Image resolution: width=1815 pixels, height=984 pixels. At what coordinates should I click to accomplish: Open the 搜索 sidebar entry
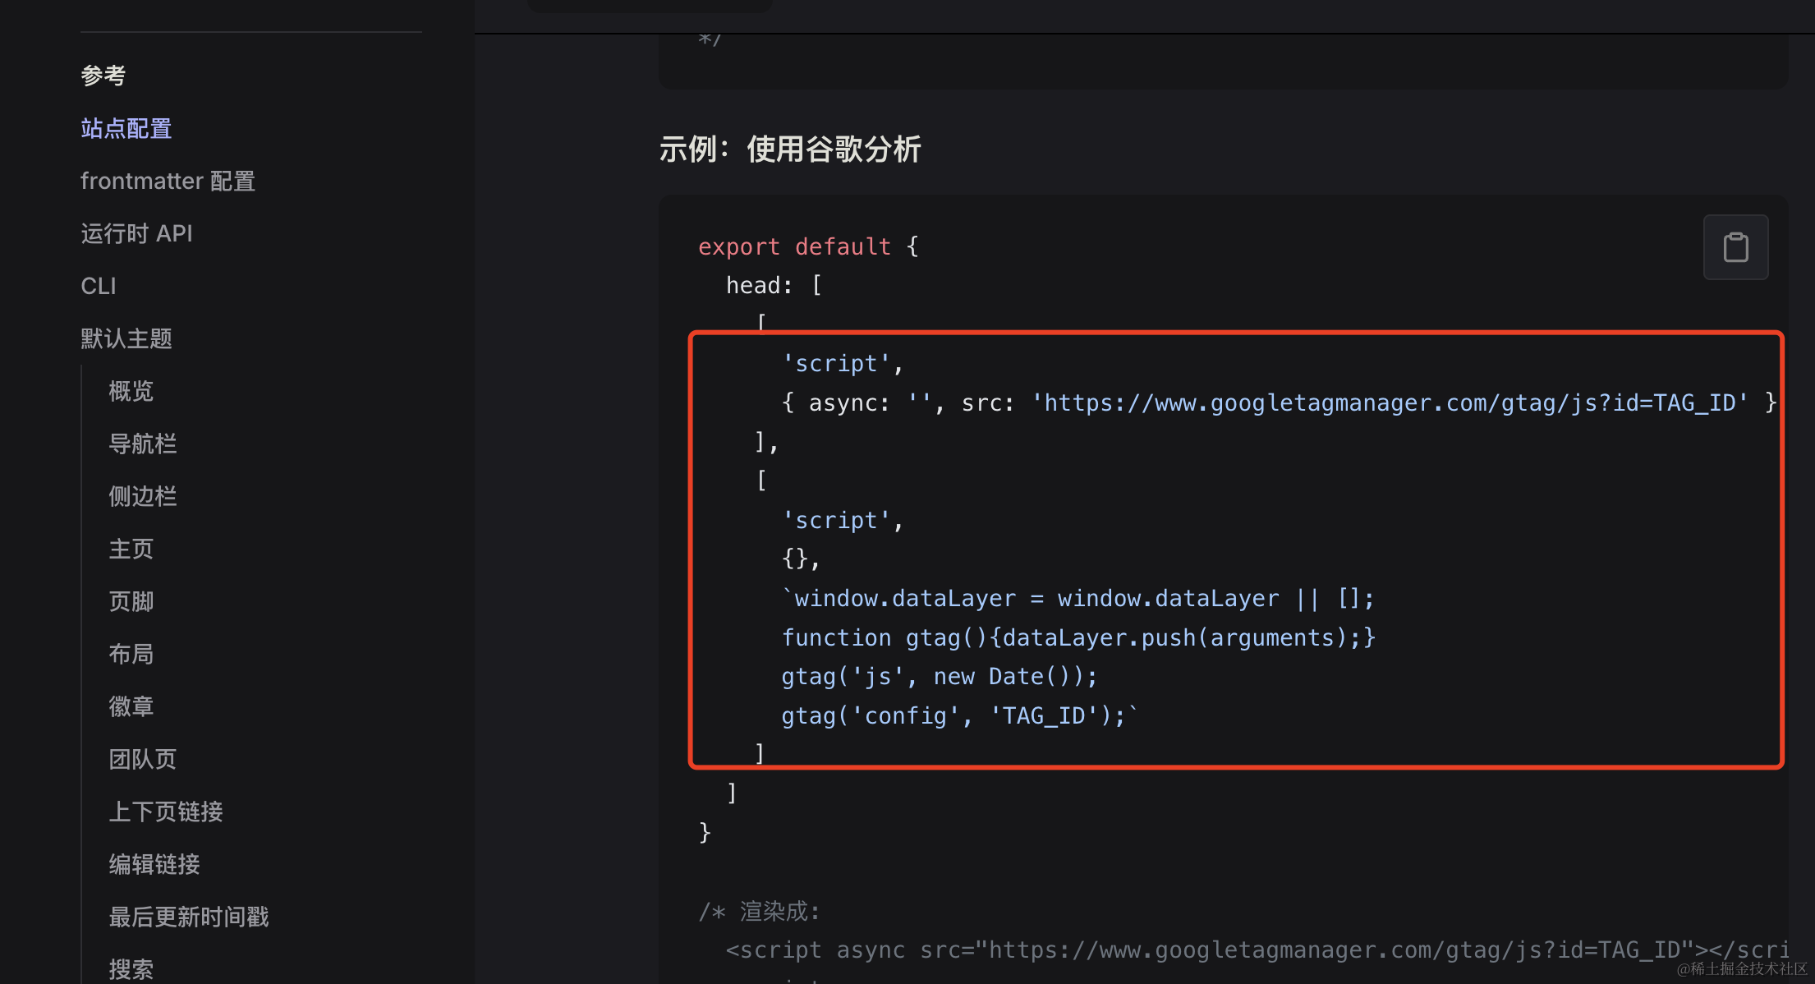tap(131, 969)
